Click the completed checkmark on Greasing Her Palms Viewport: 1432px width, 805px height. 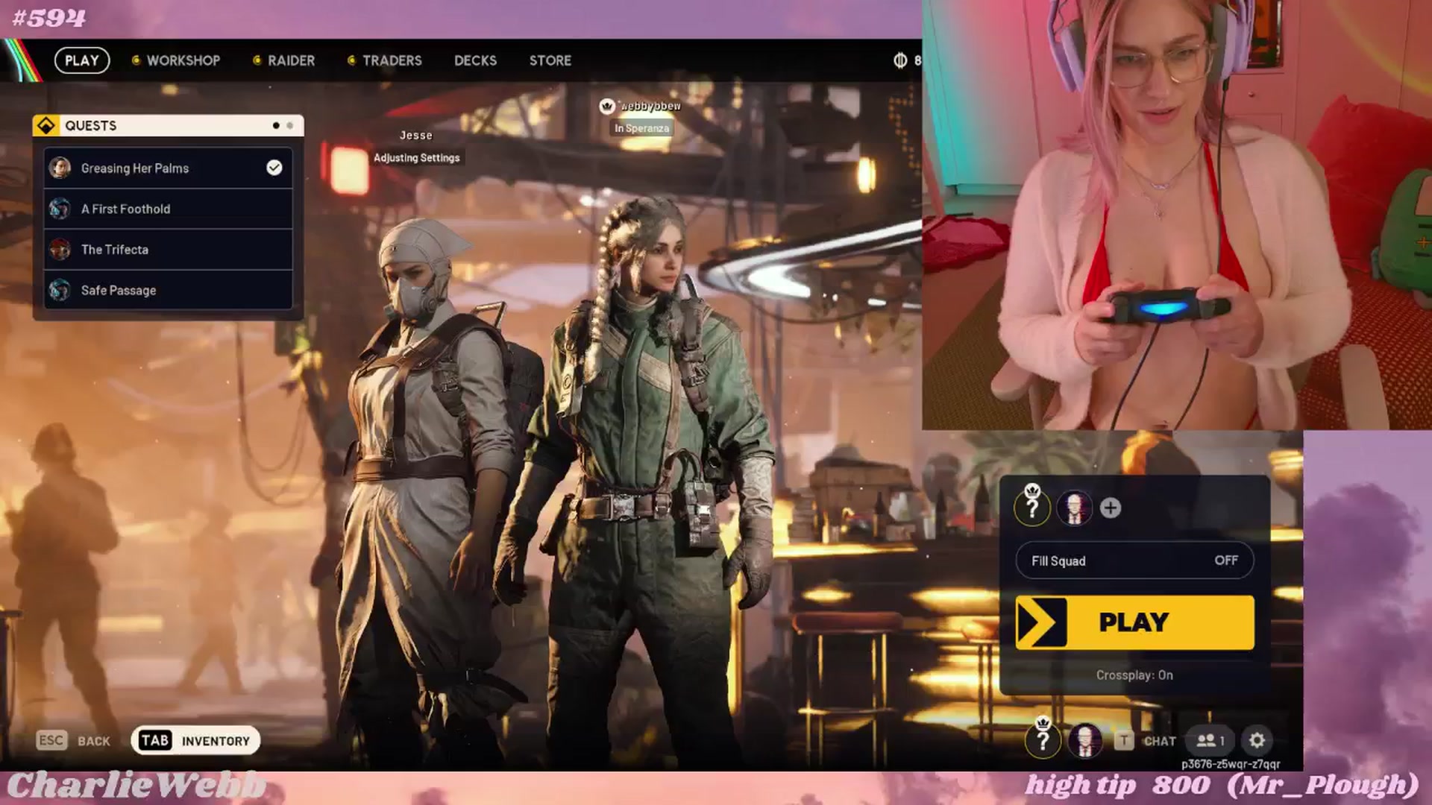tap(274, 168)
